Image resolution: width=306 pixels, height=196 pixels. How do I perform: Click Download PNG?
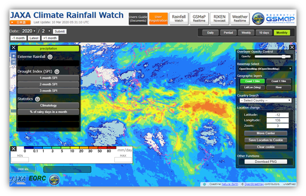(266, 162)
